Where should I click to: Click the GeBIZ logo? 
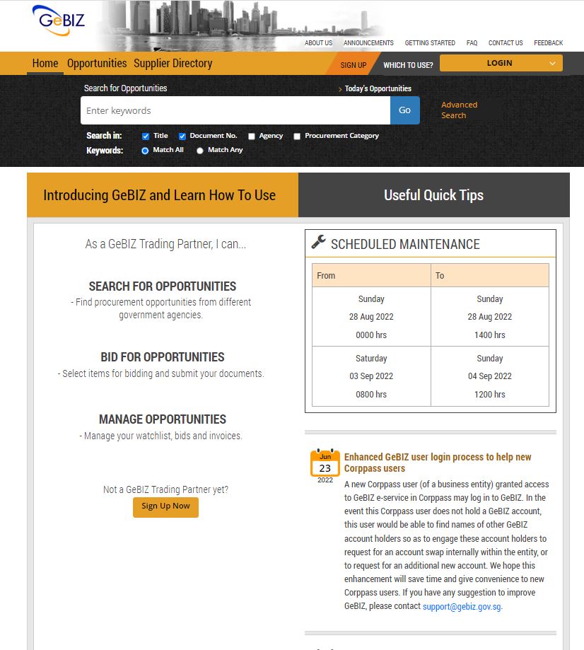click(59, 20)
